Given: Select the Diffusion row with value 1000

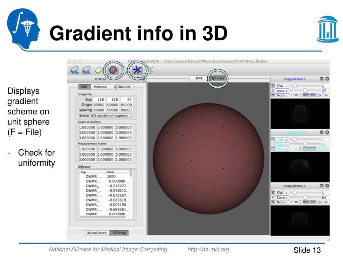Looking at the screenshot, I should [x=105, y=177].
